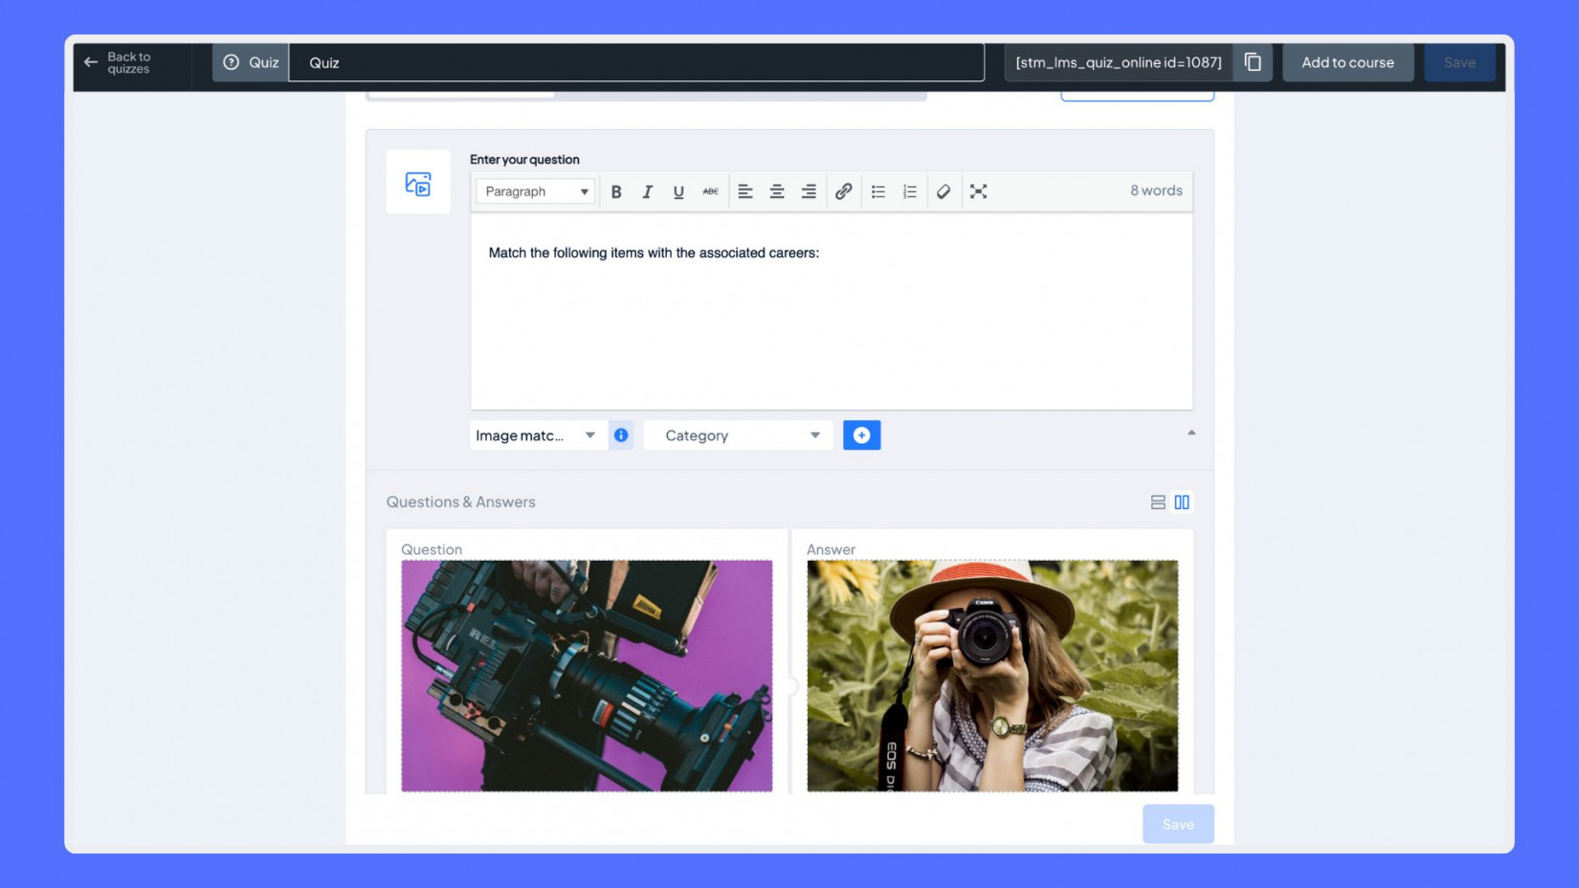Switch to stacked rows layout view
Screen dimensions: 1579x888
[1157, 501]
